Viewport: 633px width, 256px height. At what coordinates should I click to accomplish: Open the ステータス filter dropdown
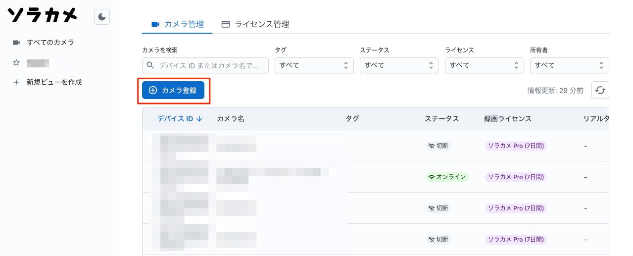coord(399,65)
